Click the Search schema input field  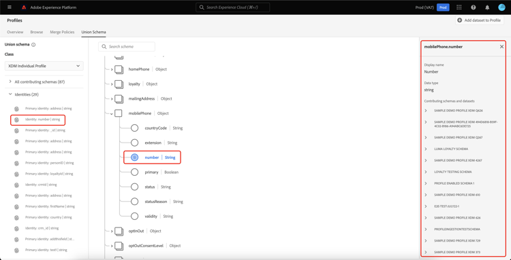pos(127,47)
